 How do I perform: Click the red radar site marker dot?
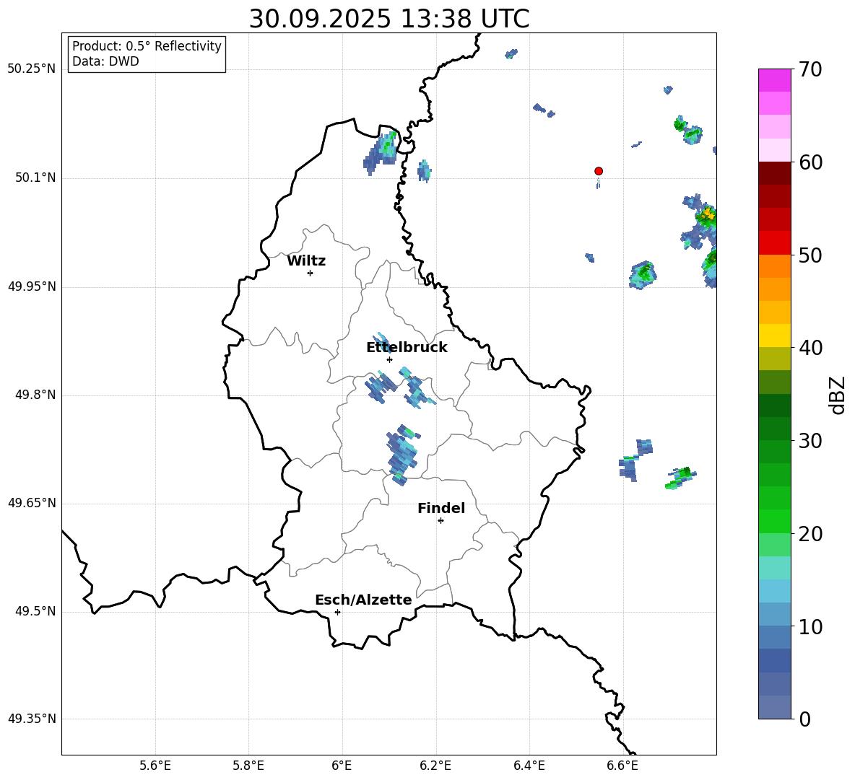[x=598, y=170]
